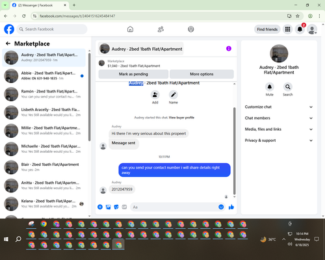Open more actions plus icon in composer
Screen dimensions: 325x260
[x=100, y=207]
